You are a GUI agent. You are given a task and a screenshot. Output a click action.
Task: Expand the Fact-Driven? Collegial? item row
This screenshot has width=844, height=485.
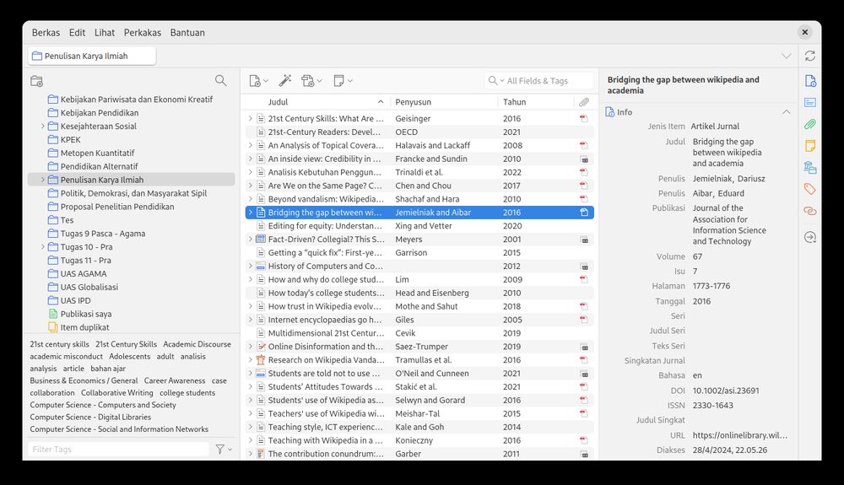[x=251, y=240]
